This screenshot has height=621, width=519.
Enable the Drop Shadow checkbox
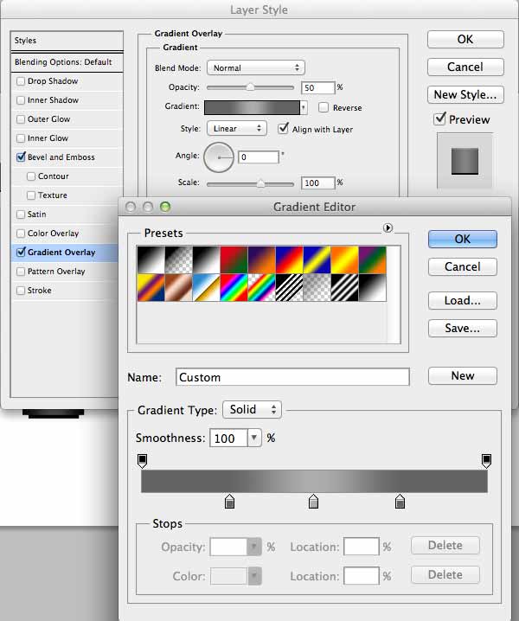[x=21, y=81]
